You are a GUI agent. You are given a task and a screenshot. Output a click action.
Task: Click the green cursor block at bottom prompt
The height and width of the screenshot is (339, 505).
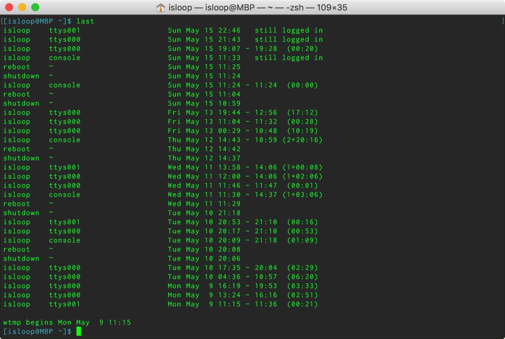pyautogui.click(x=79, y=331)
